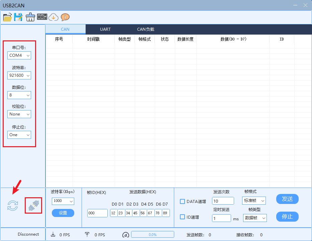Click the 0.0% load progress bar

pos(152,235)
